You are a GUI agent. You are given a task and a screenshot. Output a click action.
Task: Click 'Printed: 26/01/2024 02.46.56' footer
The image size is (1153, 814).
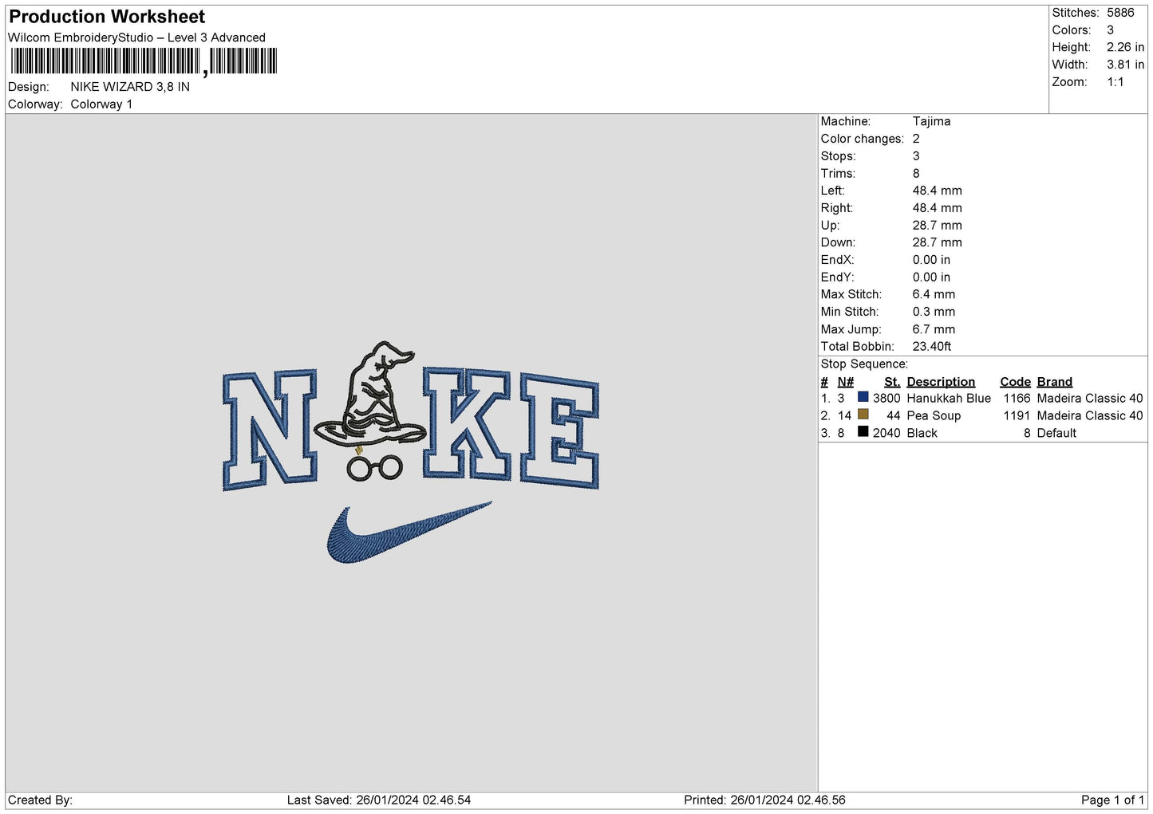(x=764, y=800)
